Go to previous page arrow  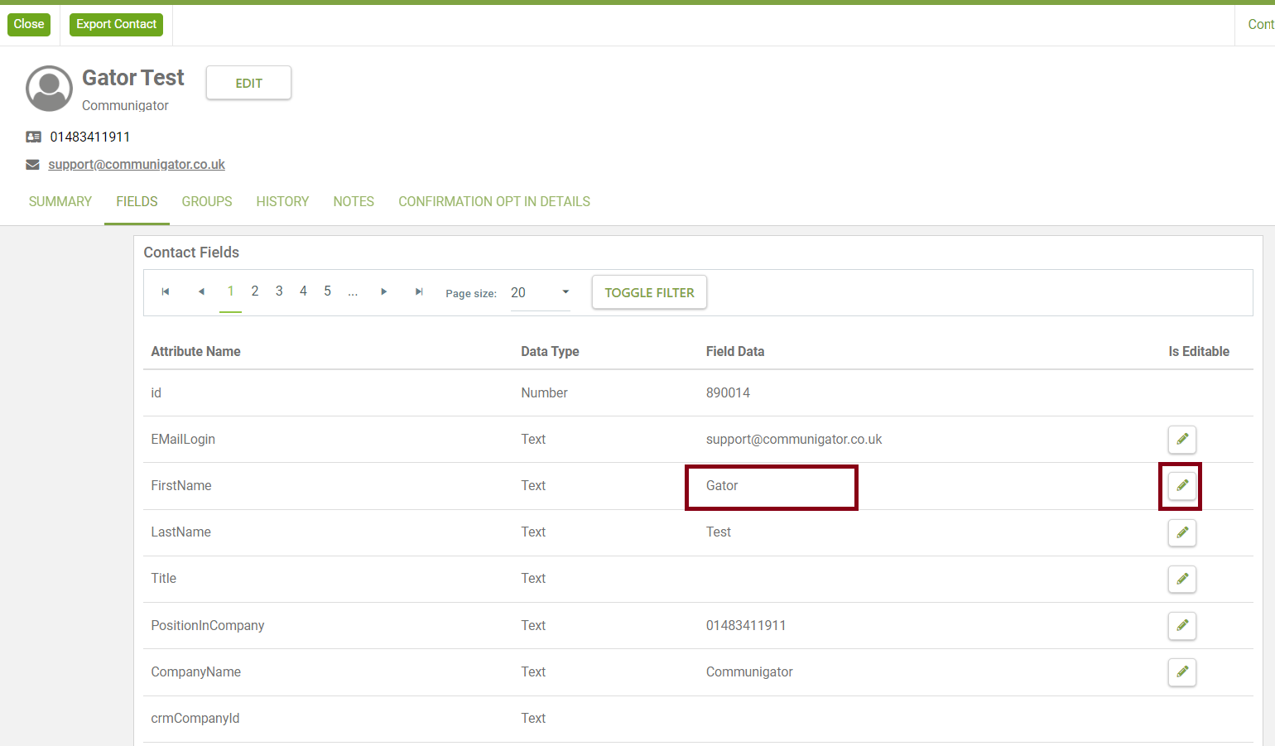(x=201, y=291)
